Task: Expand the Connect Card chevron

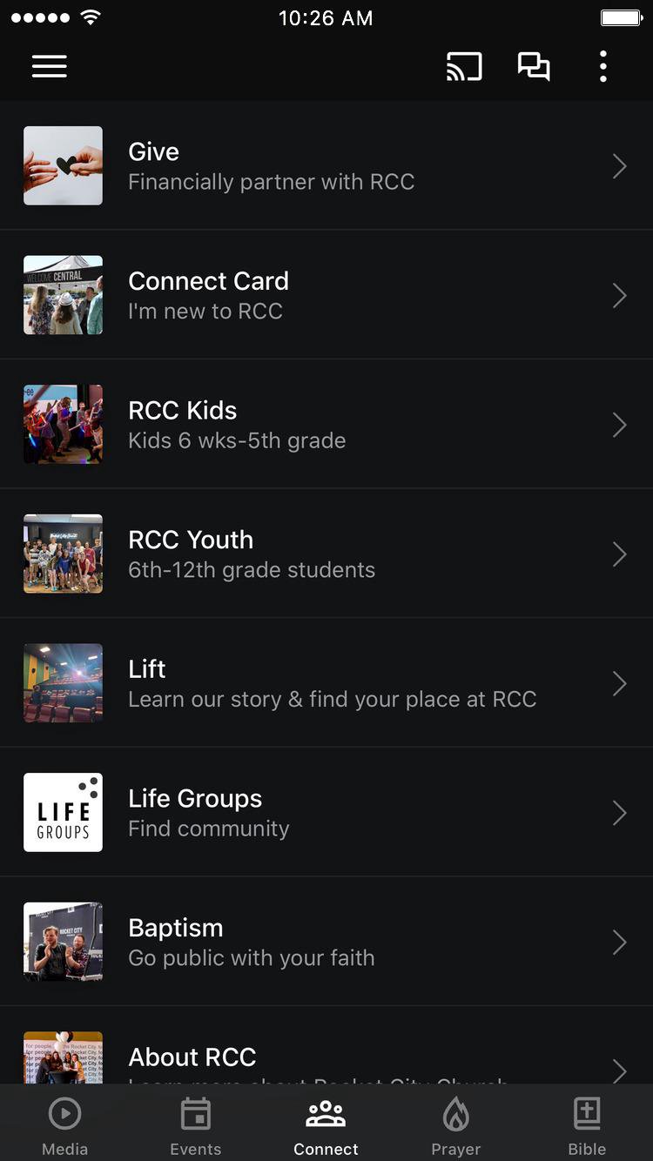Action: coord(619,296)
